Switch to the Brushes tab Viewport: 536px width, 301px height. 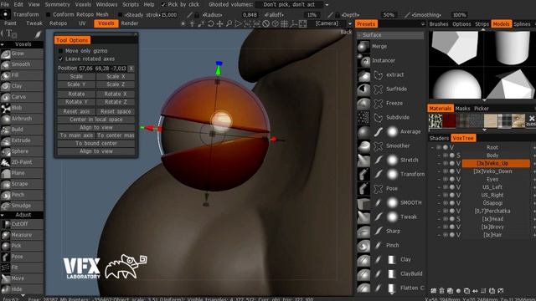pyautogui.click(x=439, y=24)
